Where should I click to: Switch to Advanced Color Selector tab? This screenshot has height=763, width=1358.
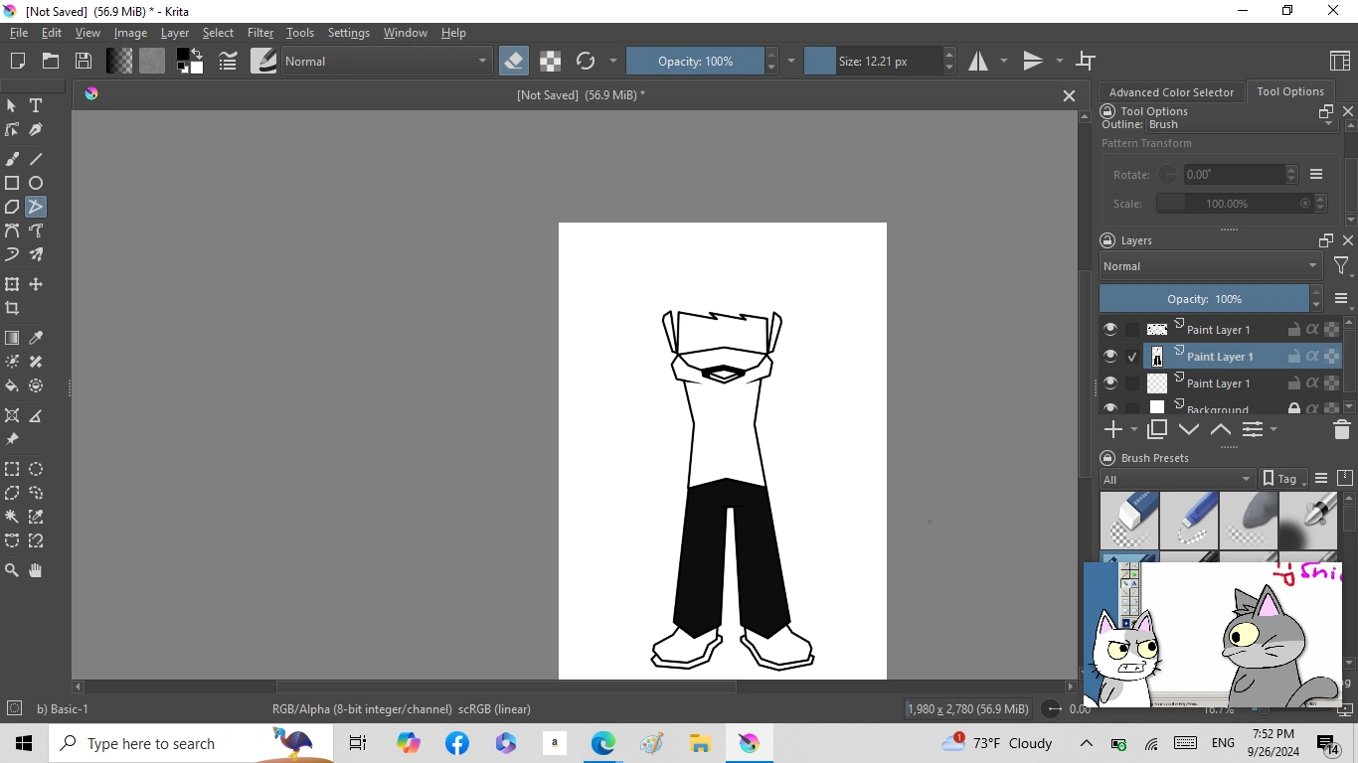point(1171,92)
